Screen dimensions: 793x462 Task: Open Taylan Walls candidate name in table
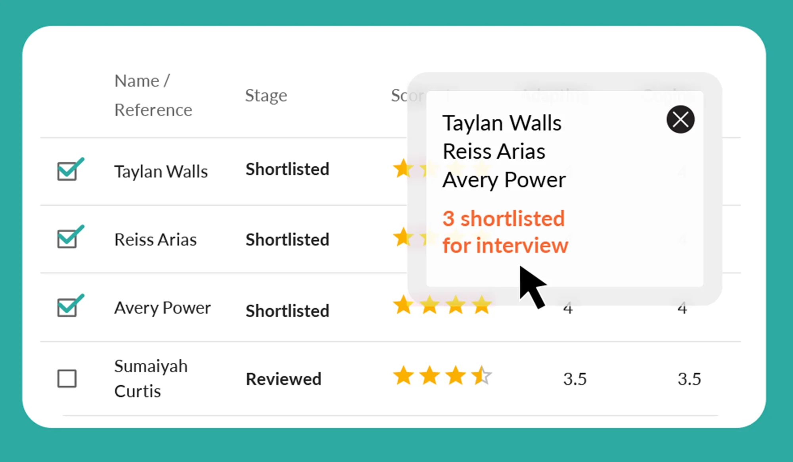(x=161, y=171)
